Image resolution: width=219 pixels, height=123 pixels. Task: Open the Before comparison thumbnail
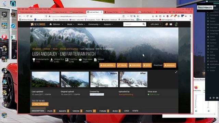104,79
